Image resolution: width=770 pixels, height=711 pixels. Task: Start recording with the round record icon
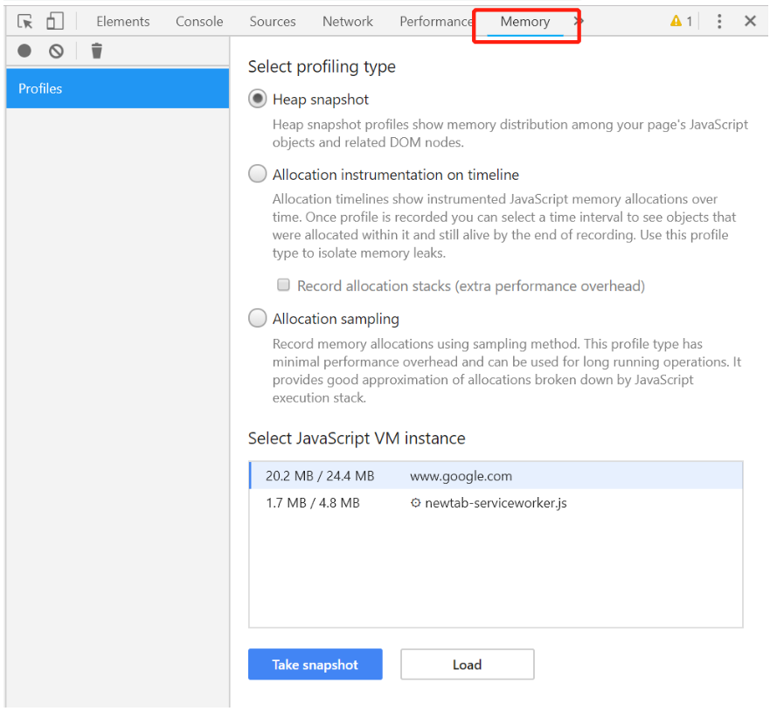[x=24, y=51]
